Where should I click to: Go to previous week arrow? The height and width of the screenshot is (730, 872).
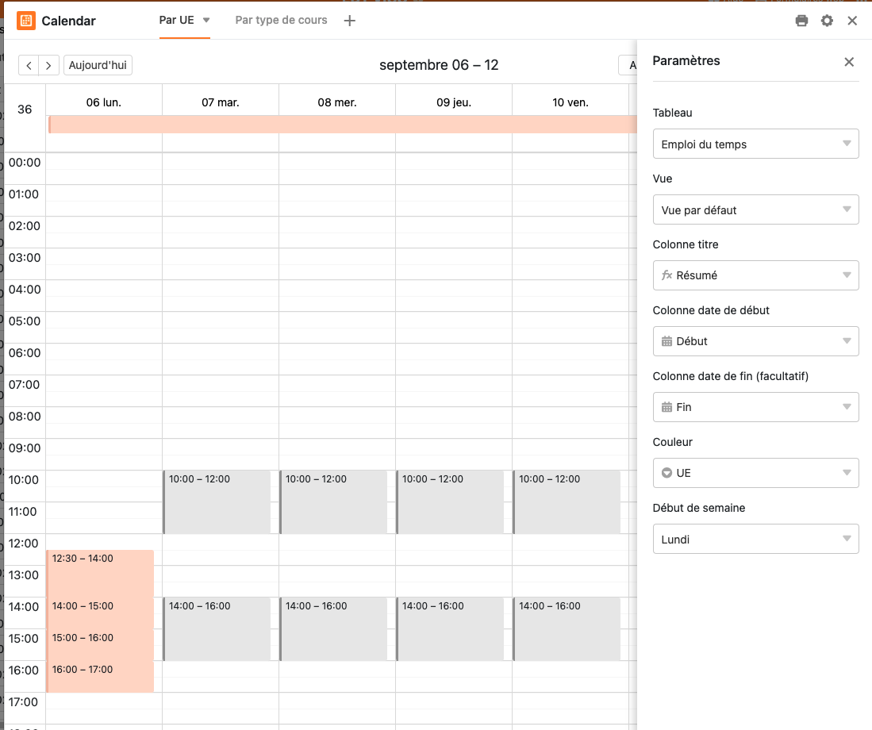29,65
